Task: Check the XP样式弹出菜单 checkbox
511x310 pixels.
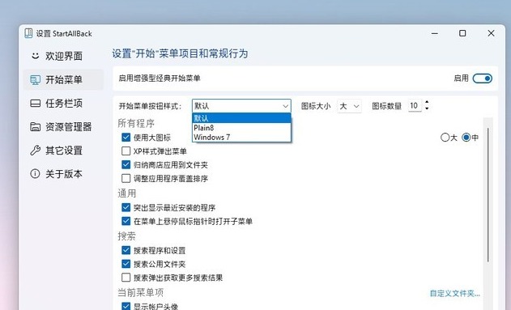Action: point(126,151)
